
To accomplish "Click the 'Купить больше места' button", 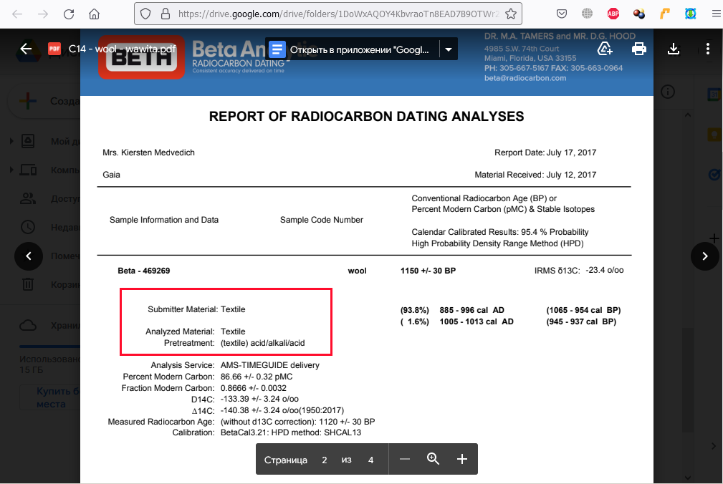I will click(50, 397).
